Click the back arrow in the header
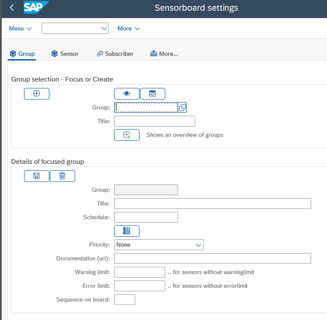Viewport: 327px width, 320px height. point(12,8)
